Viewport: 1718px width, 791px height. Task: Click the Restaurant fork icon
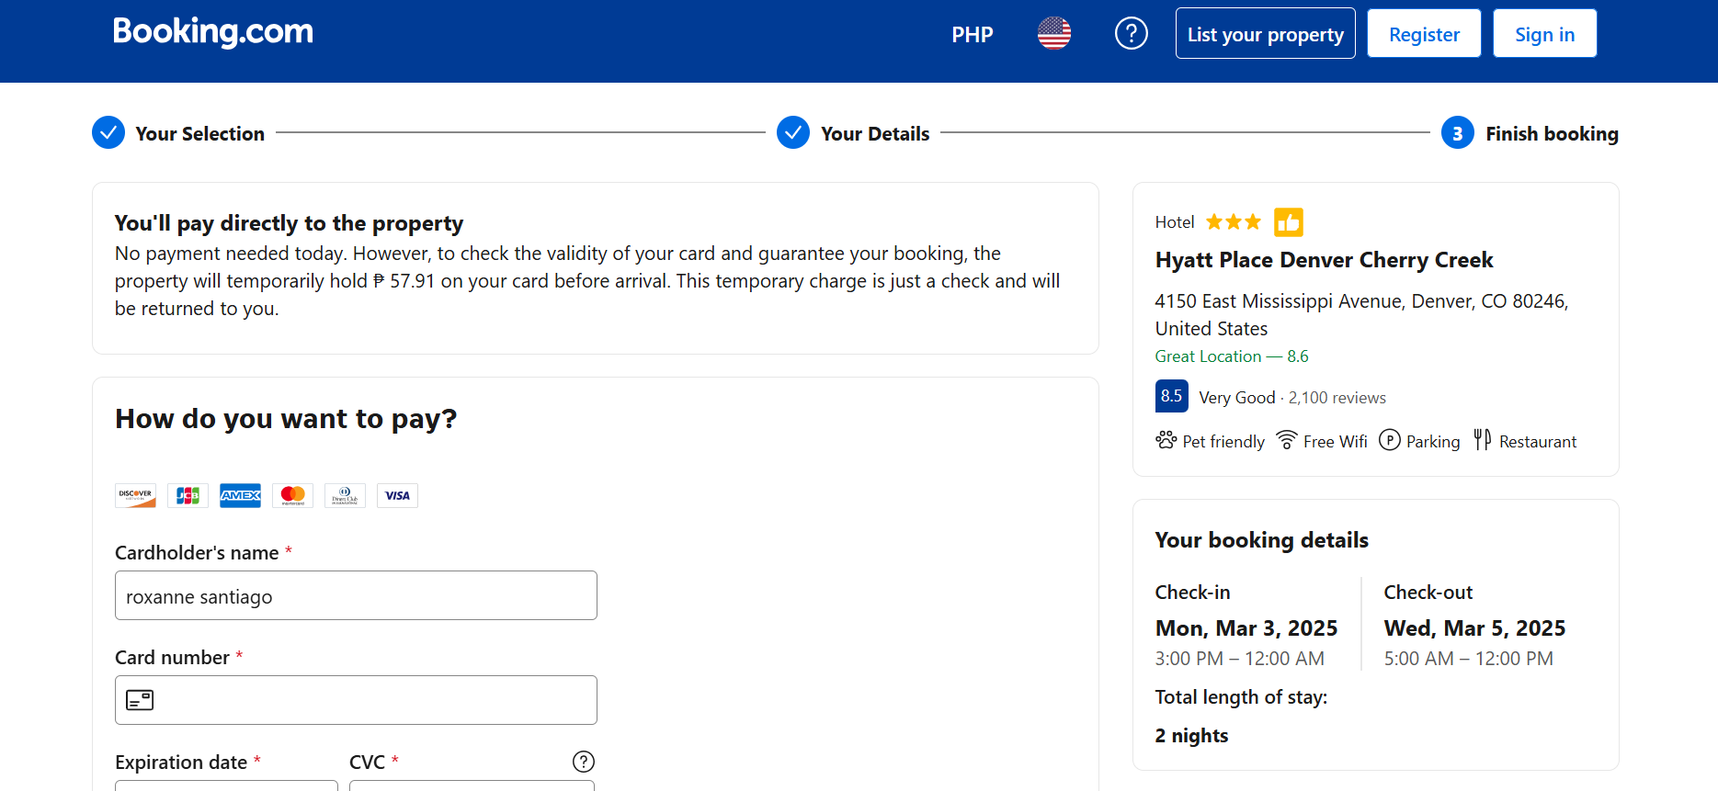pyautogui.click(x=1482, y=440)
